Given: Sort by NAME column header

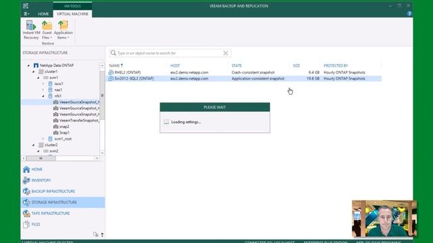Looking at the screenshot, I should pyautogui.click(x=116, y=65).
